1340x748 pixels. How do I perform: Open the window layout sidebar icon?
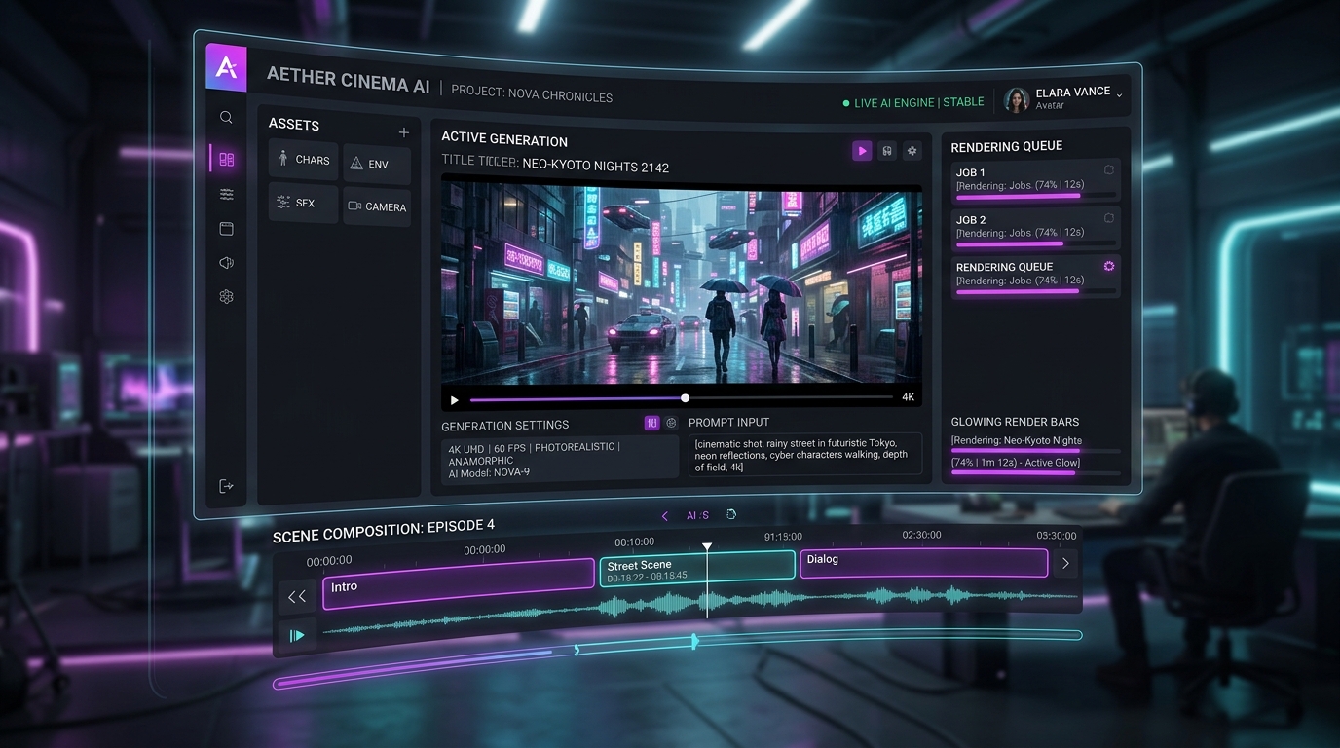tap(226, 229)
